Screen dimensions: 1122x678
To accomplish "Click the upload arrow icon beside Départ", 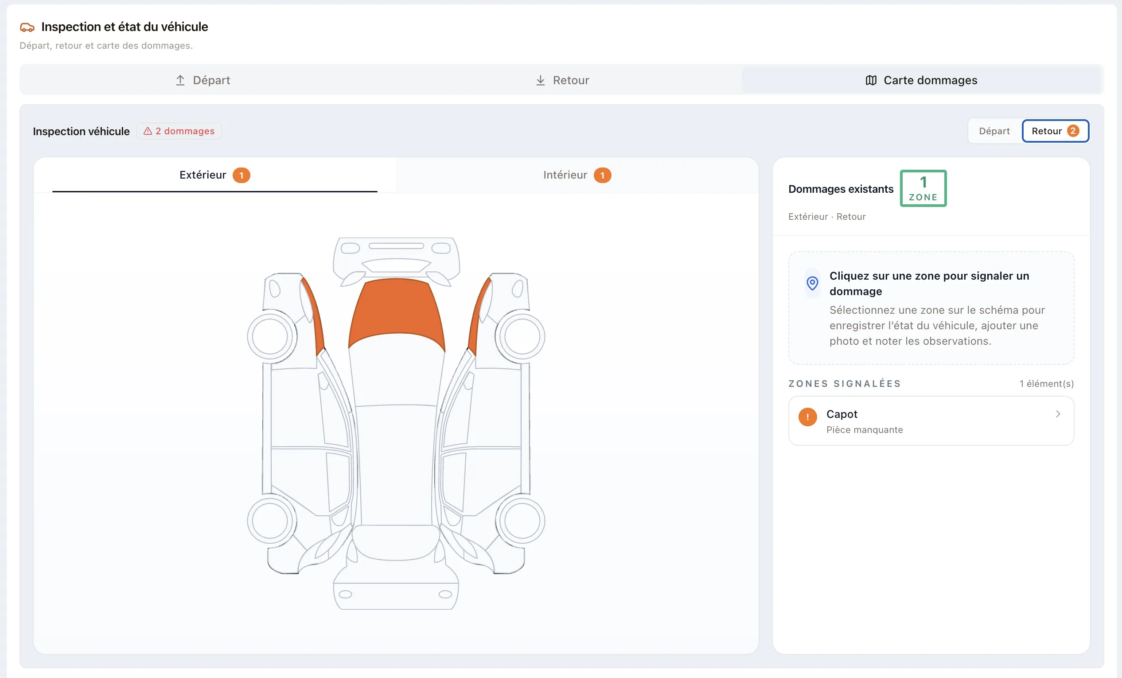I will tap(180, 80).
